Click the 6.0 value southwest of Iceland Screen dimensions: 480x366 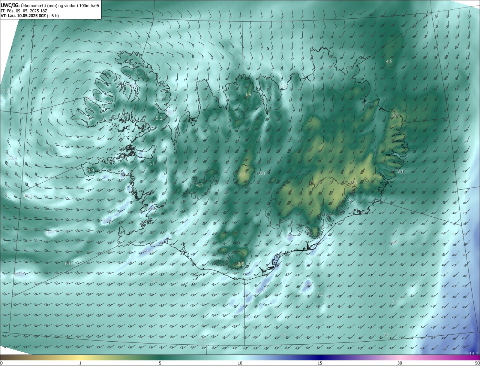pyautogui.click(x=68, y=263)
